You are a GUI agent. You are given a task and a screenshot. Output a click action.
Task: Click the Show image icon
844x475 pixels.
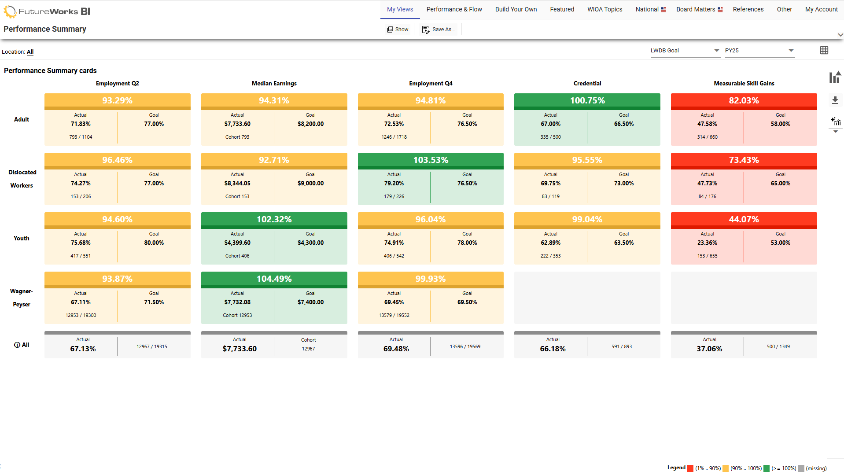[391, 29]
